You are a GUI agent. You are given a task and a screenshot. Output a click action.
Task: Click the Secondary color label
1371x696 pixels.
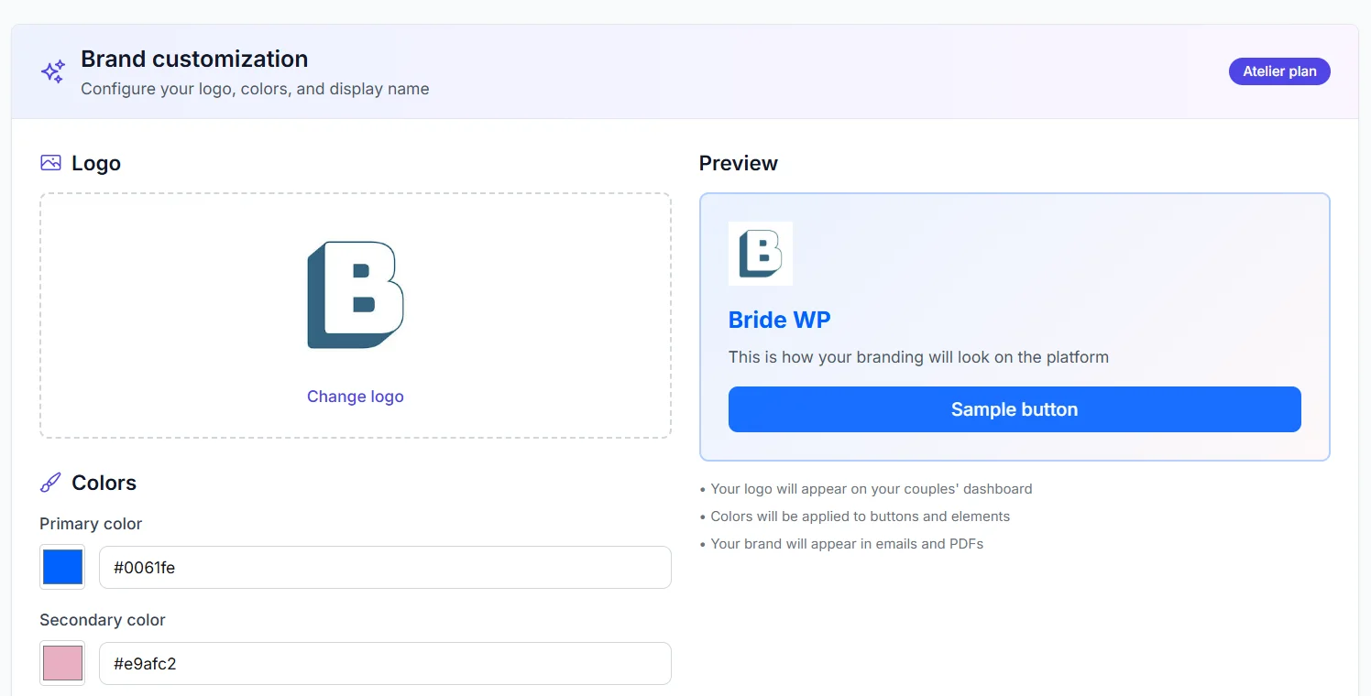[x=103, y=620]
